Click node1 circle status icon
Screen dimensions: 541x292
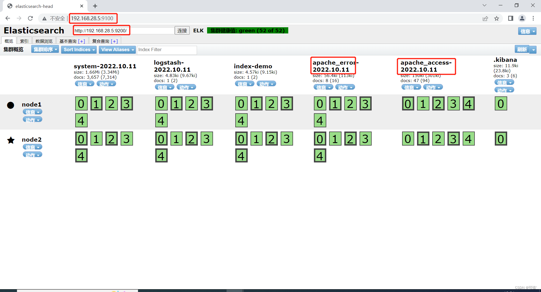tap(10, 105)
